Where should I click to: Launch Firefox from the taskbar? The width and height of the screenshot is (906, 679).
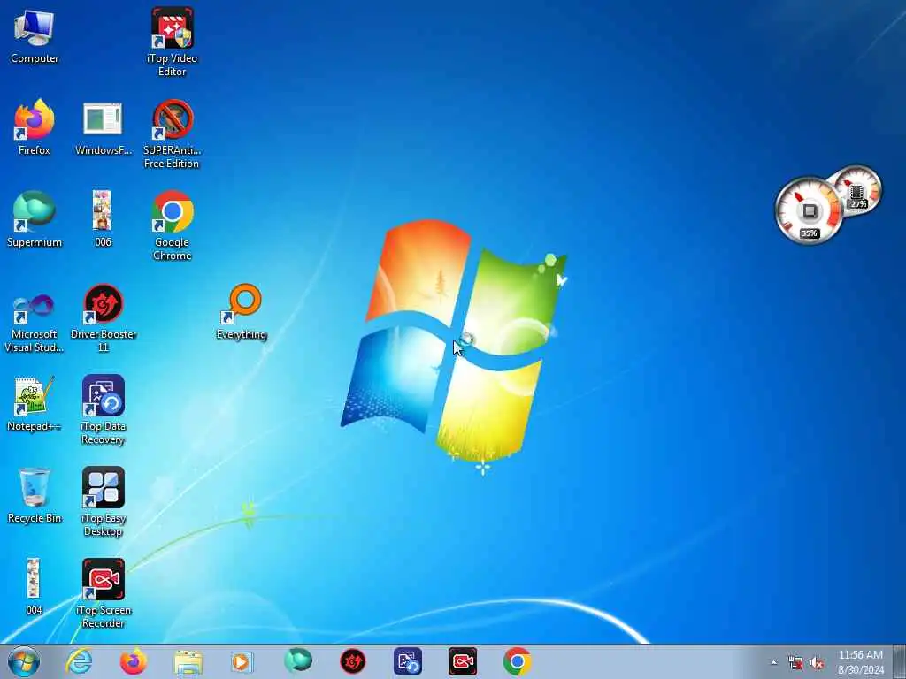click(134, 661)
